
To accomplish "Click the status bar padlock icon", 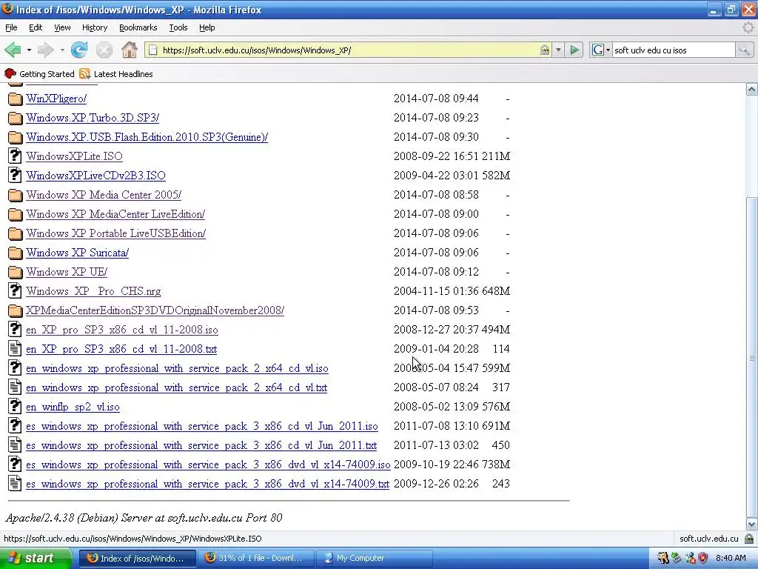I will (x=749, y=539).
